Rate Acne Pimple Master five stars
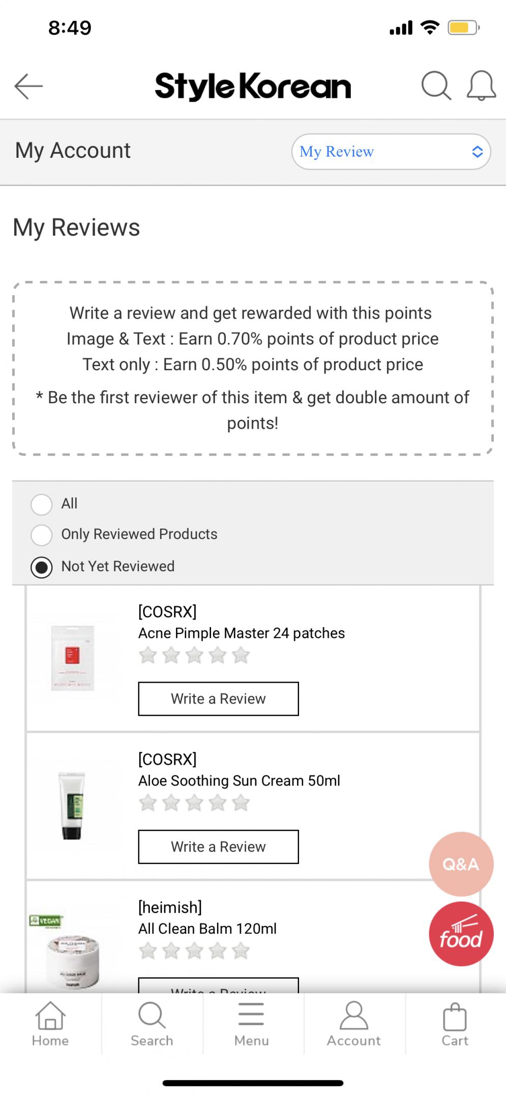 pos(241,655)
